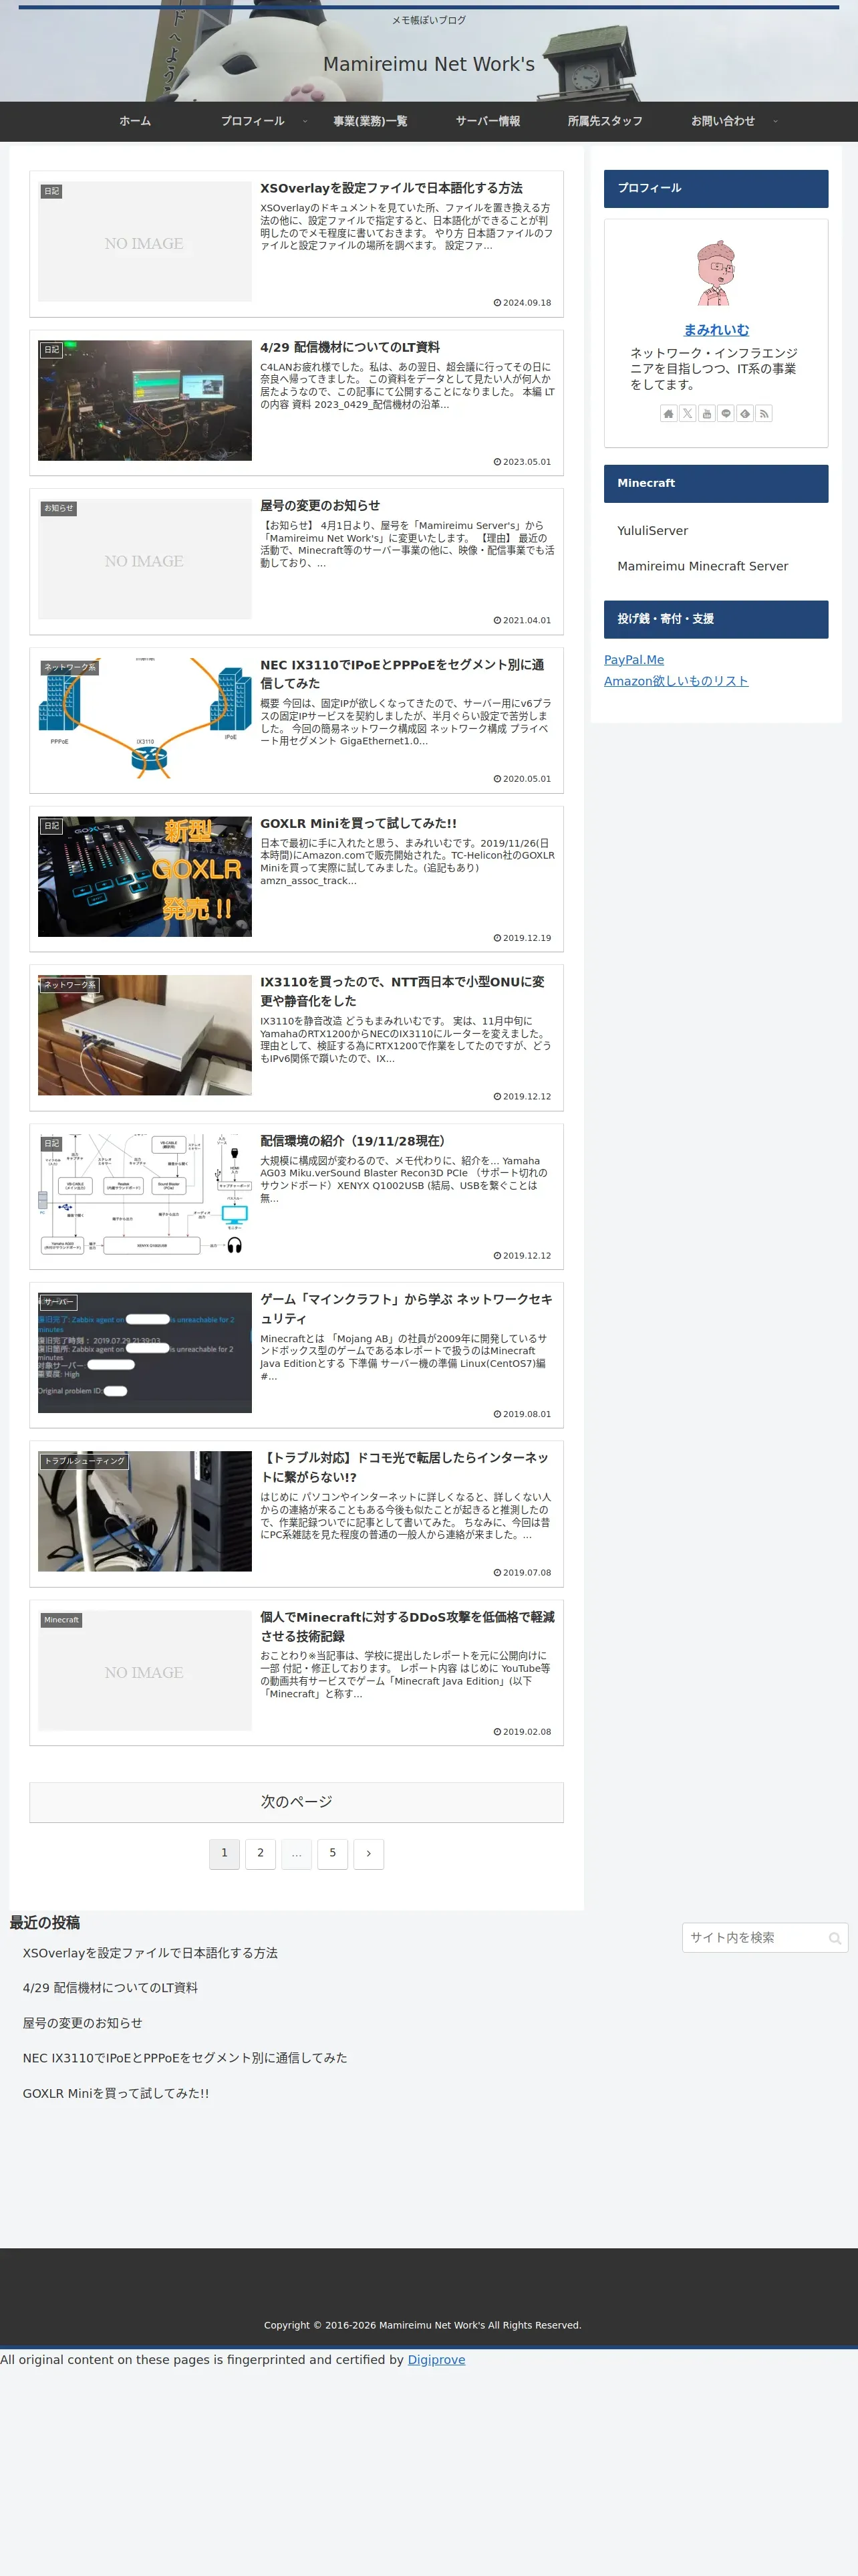Click the 2024.09.18 post date
The height and width of the screenshot is (2576, 858).
tap(523, 303)
